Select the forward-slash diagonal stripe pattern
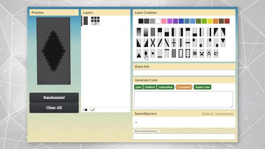This screenshot has width=265, height=149. [160, 43]
